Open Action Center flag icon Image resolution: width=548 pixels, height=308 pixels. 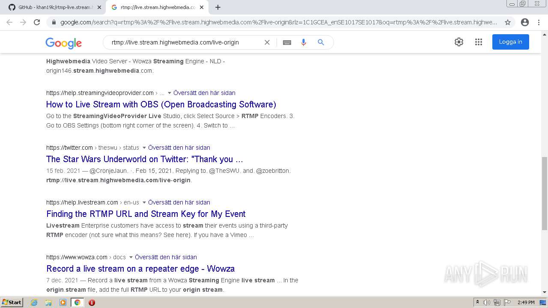click(506, 302)
